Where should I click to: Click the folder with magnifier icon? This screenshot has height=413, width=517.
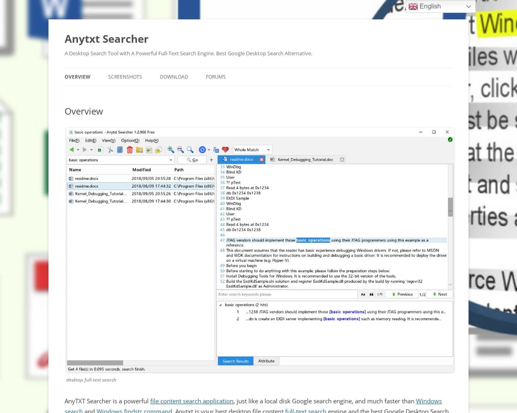click(x=139, y=150)
